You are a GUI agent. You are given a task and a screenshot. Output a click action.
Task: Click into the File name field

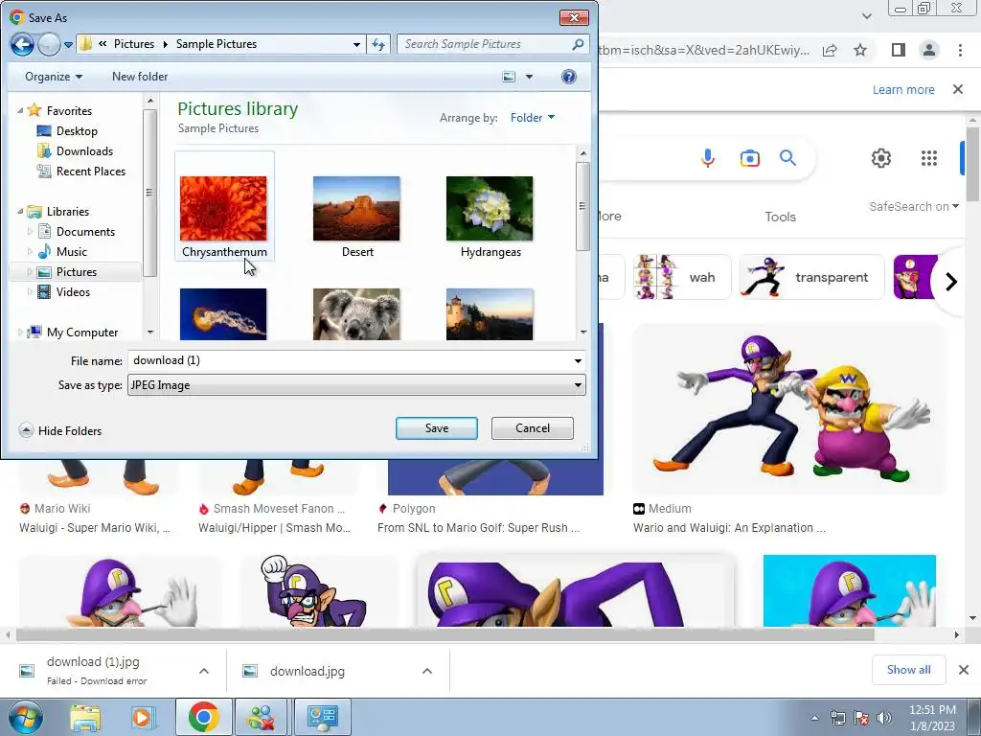click(x=349, y=360)
